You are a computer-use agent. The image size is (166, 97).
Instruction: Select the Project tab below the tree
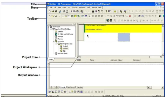coord(51,59)
